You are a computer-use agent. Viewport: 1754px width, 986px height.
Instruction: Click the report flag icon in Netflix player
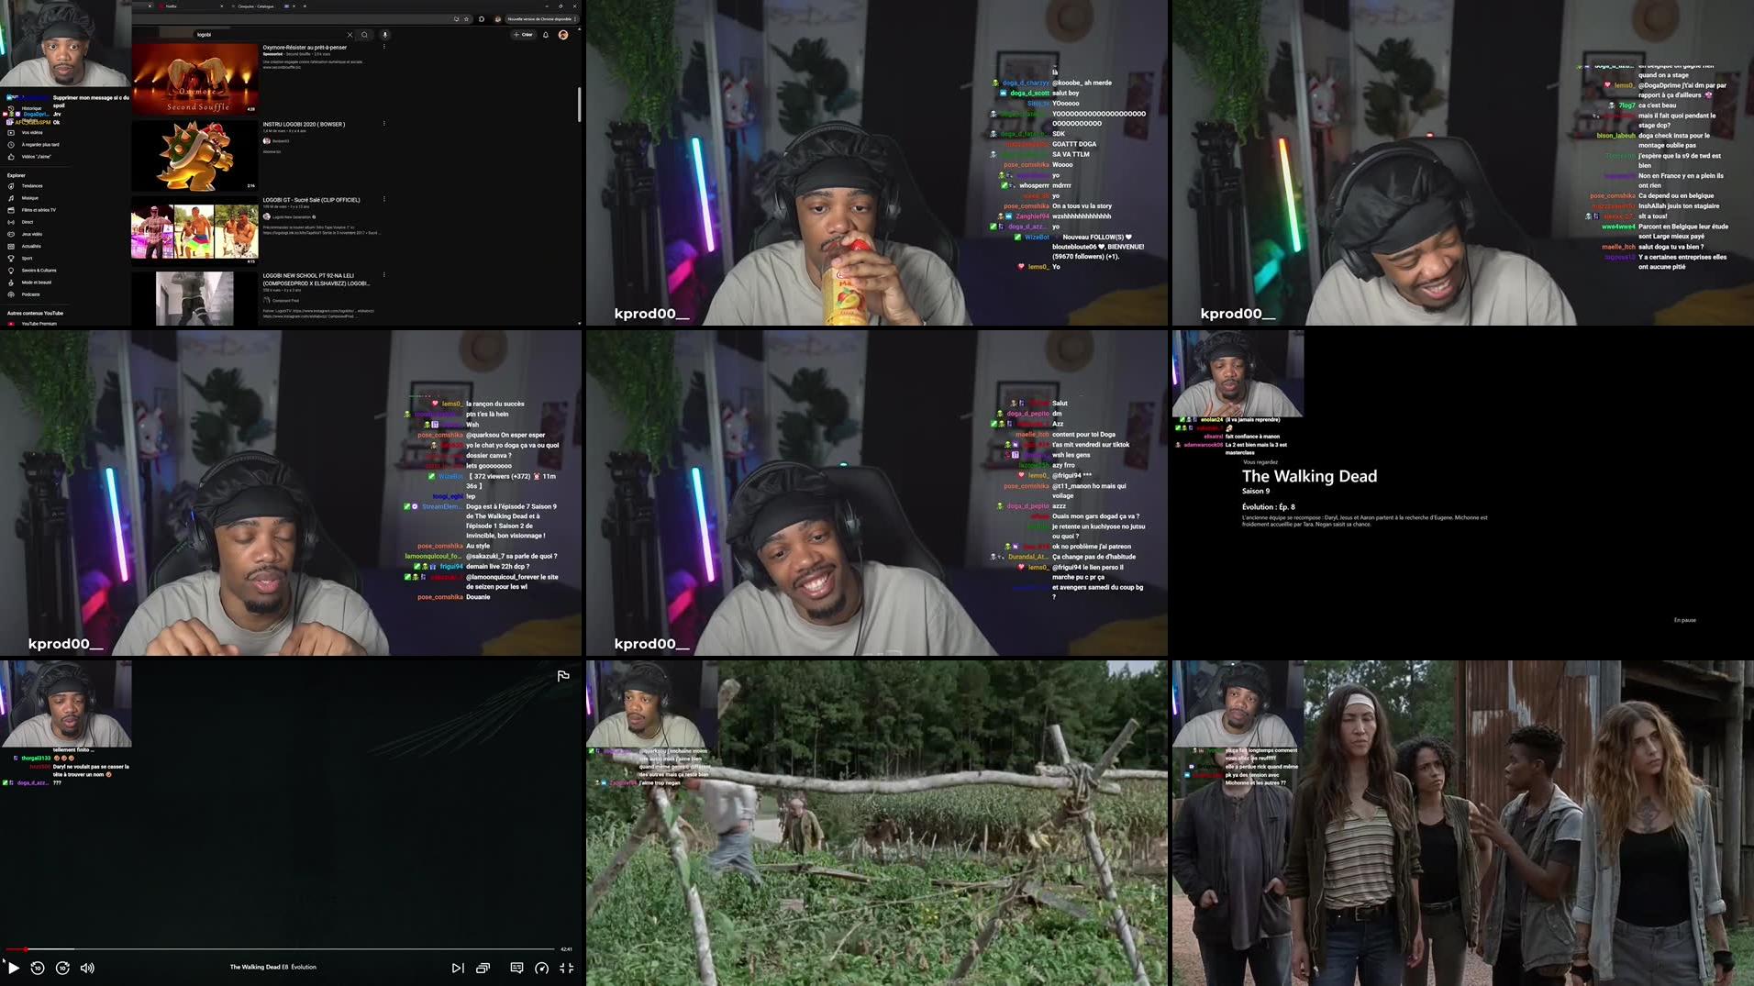pyautogui.click(x=563, y=676)
